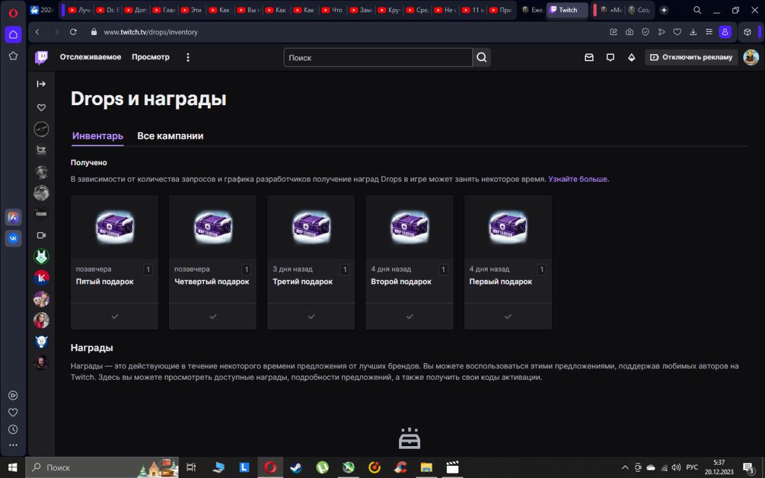Screen dimensions: 765x478
Task: Expand the Twitch side navigation panel
Action: 41,83
